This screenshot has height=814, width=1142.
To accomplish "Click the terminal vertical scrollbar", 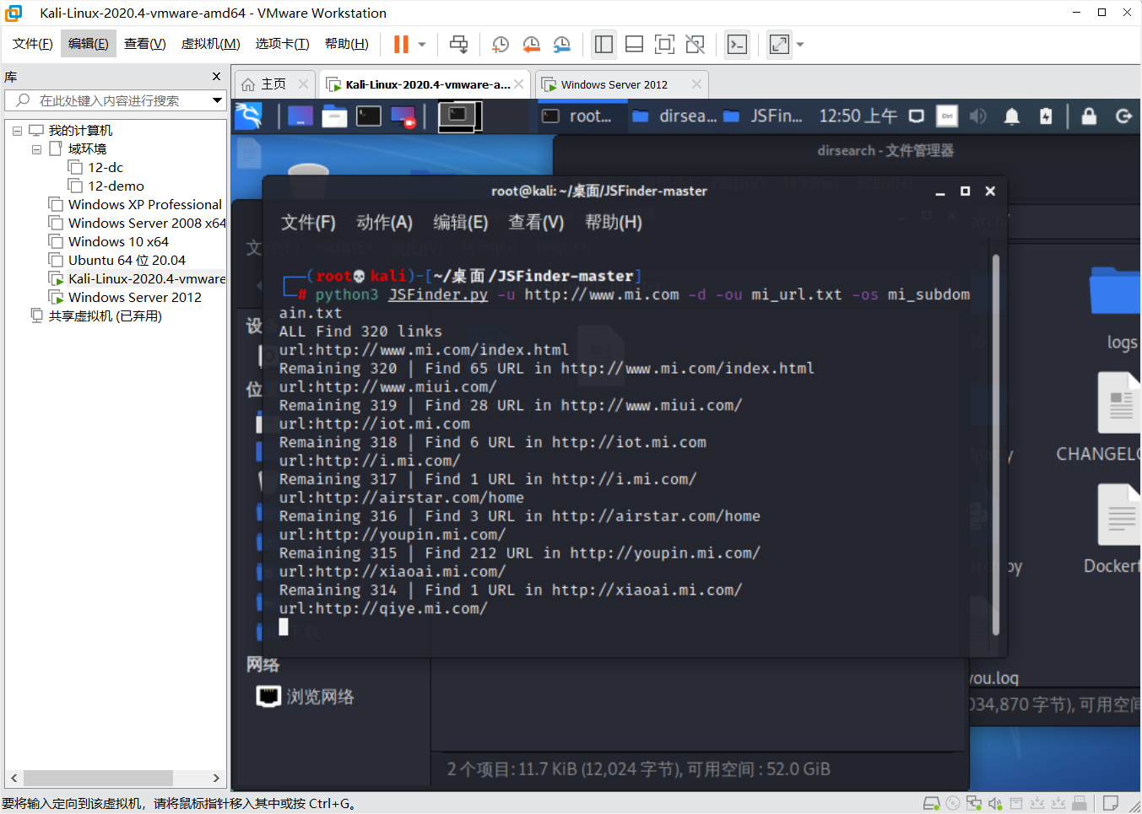I will tap(996, 444).
